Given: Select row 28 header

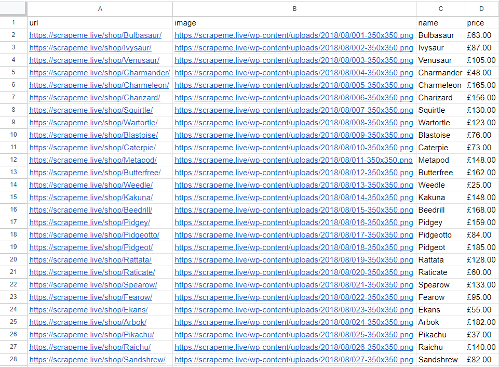Looking at the screenshot, I should pyautogui.click(x=14, y=360).
